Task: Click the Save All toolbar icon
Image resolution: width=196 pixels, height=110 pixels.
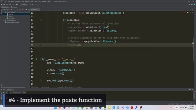Action: (x=4, y=4)
